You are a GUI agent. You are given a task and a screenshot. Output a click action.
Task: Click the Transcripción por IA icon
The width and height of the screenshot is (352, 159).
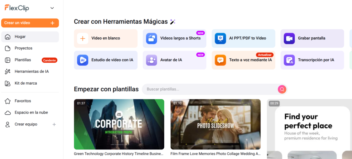(x=289, y=60)
